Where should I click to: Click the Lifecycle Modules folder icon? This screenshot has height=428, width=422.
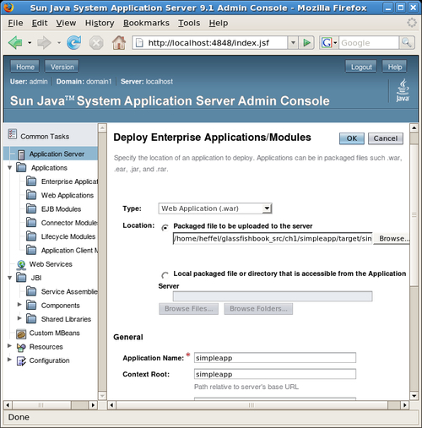pyautogui.click(x=31, y=236)
